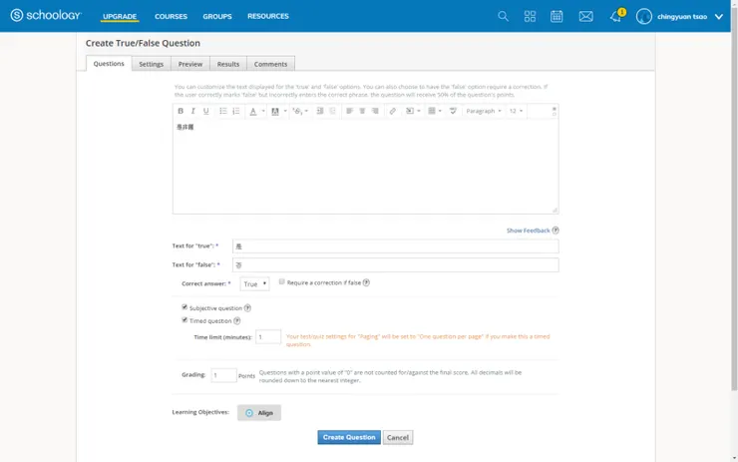Expand the text color dropdown arrow
The image size is (738, 462).
[263, 111]
